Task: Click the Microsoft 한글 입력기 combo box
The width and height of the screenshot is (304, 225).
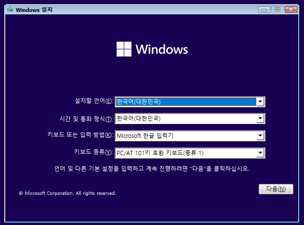Action: (x=190, y=135)
